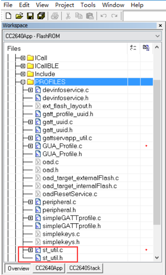The image size is (166, 275).
Task: Click the workspace scrollbar down arrow
Action: point(157,258)
